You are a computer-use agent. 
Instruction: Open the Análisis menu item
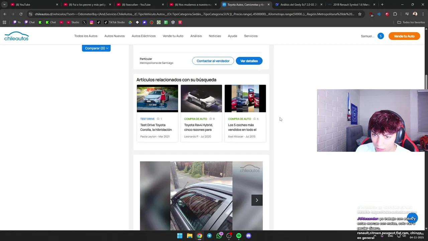tap(196, 36)
